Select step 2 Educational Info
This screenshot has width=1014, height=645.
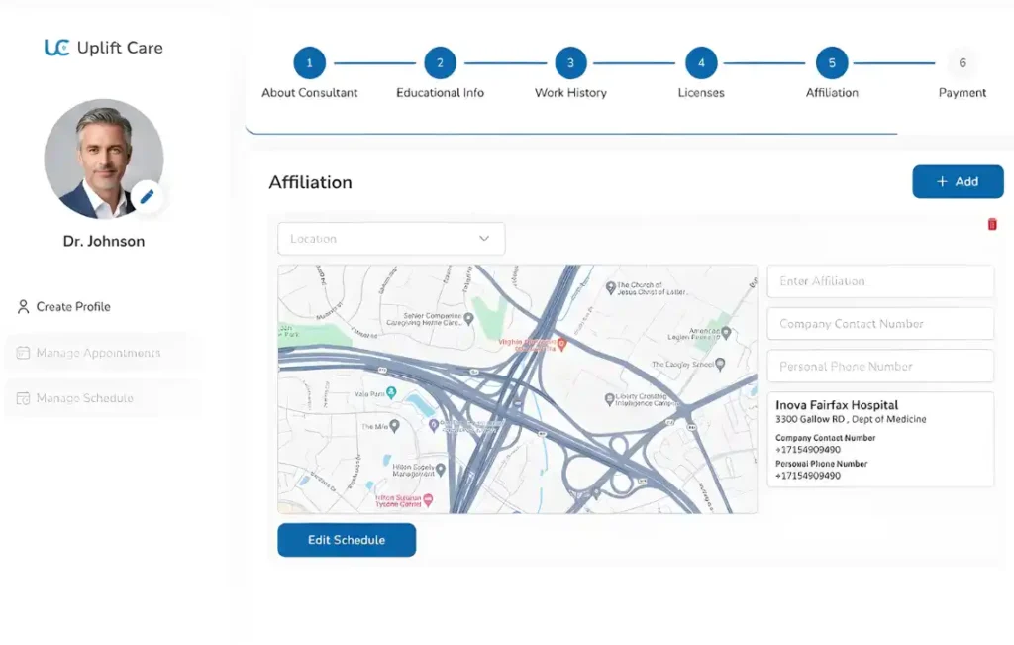point(440,63)
